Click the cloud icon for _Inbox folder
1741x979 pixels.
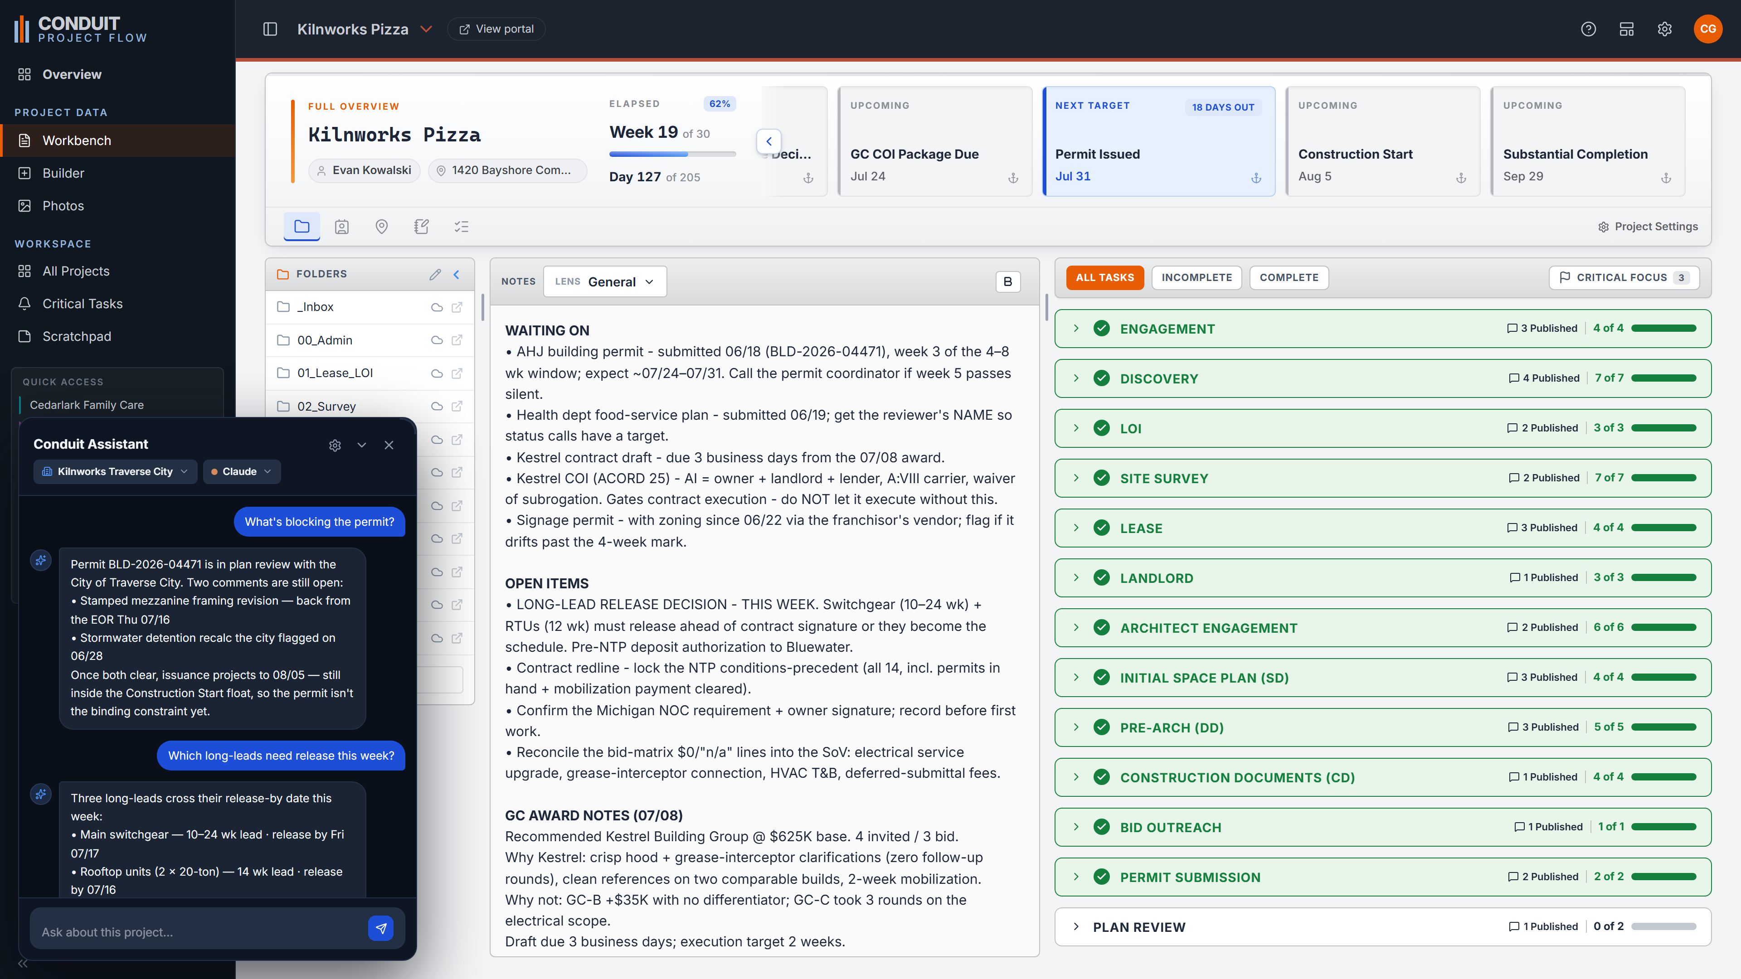(x=437, y=307)
